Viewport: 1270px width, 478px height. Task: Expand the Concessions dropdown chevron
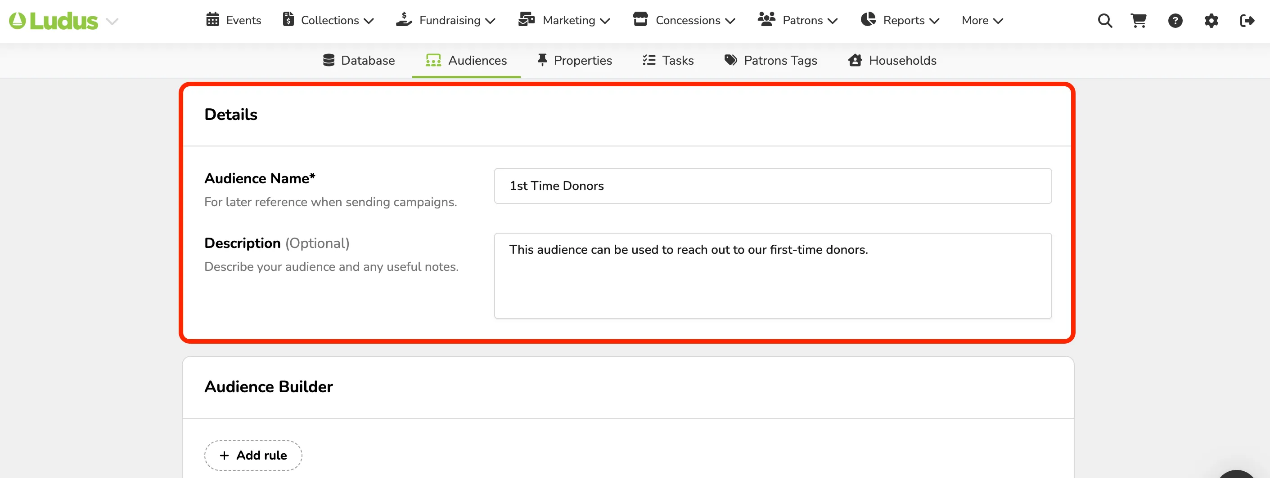coord(730,21)
